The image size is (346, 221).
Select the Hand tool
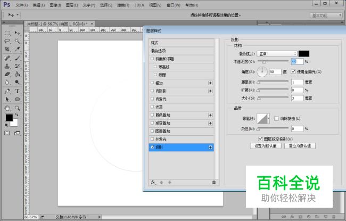[7, 108]
